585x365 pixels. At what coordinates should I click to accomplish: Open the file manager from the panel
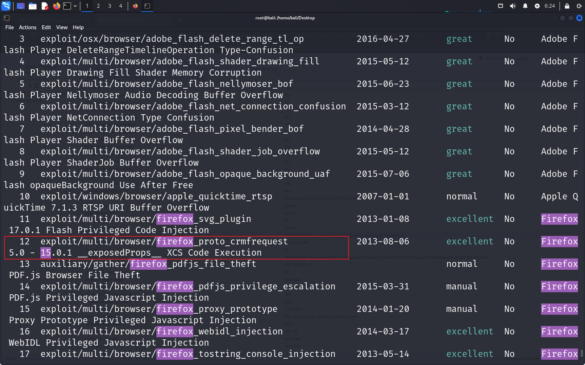coord(33,6)
